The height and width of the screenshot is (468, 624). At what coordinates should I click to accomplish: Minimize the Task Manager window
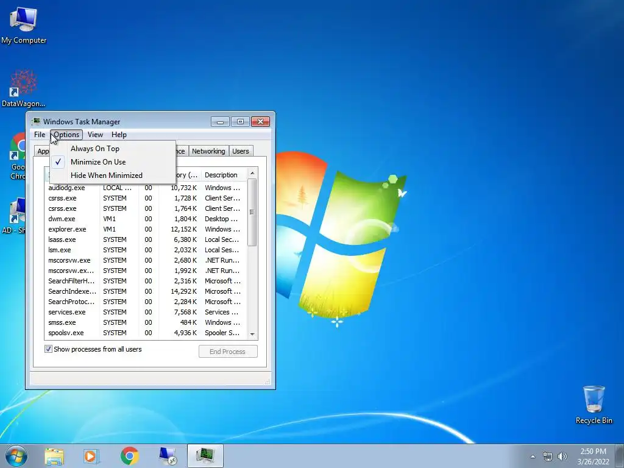point(220,121)
